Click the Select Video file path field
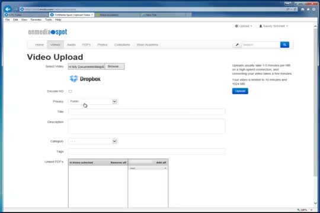Viewport: 320px width, 213px height. tap(87, 66)
